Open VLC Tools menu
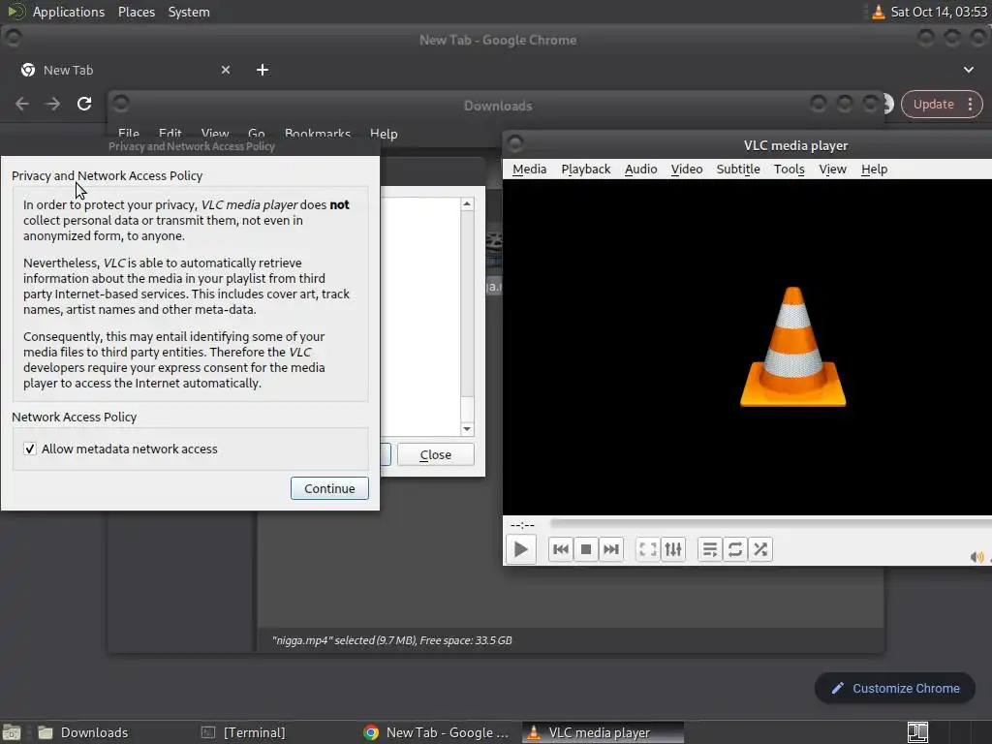The height and width of the screenshot is (744, 992). tap(789, 169)
